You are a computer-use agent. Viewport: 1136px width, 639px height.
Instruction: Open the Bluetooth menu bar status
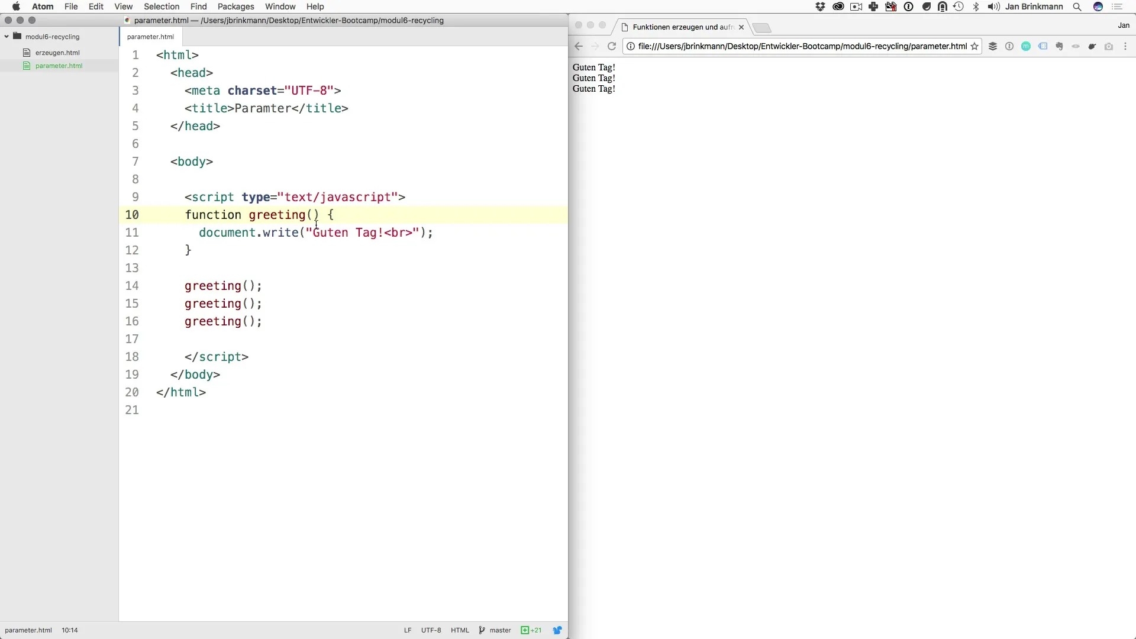click(976, 7)
